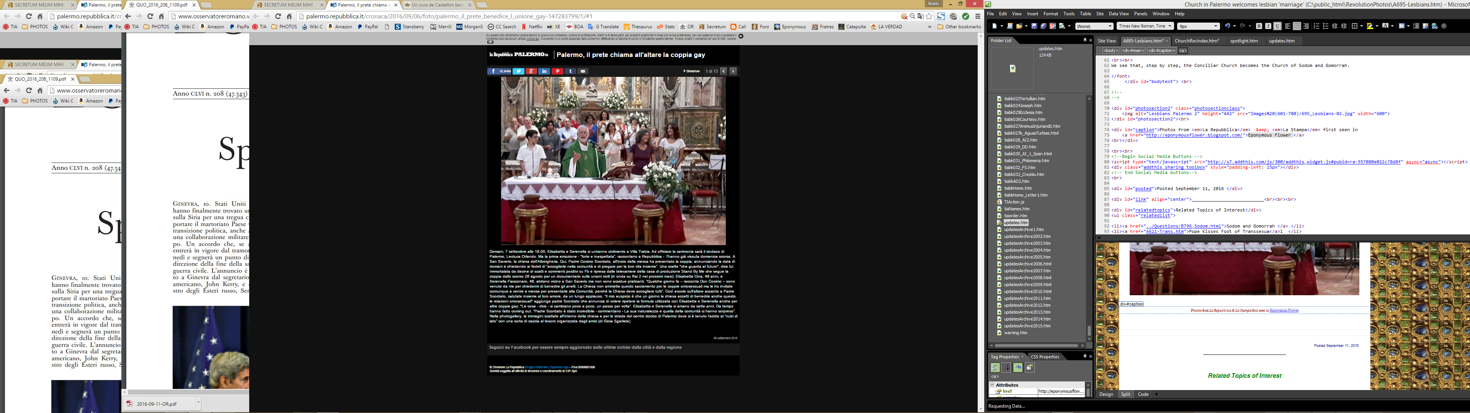Select the <div#caption> breadcrumb tag
The height and width of the screenshot is (413, 1470).
tap(1162, 50)
